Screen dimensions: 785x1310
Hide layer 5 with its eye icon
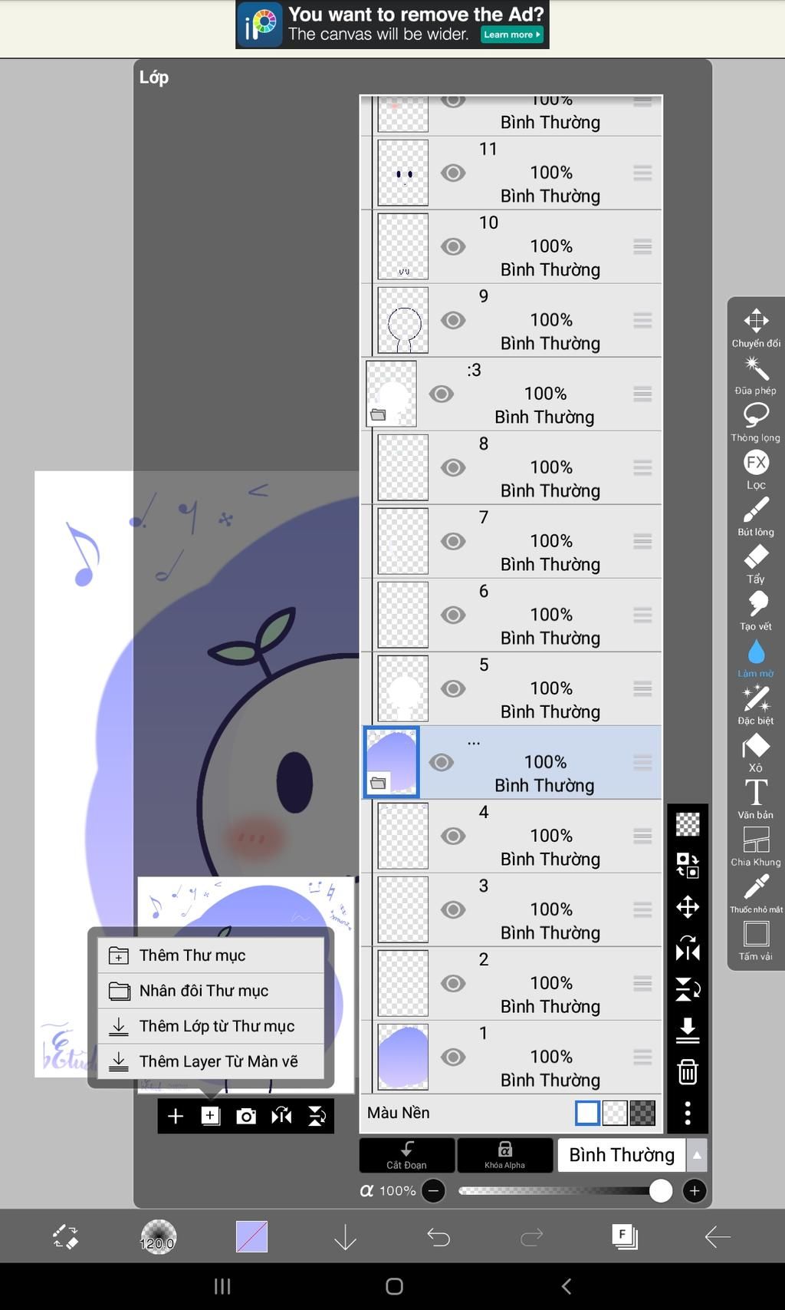(x=453, y=688)
